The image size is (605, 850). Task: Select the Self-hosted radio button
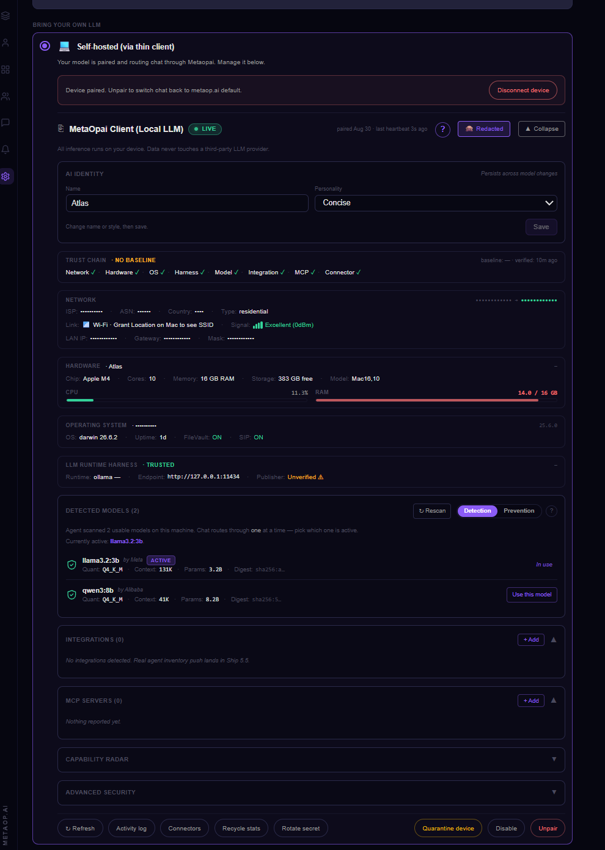point(45,46)
